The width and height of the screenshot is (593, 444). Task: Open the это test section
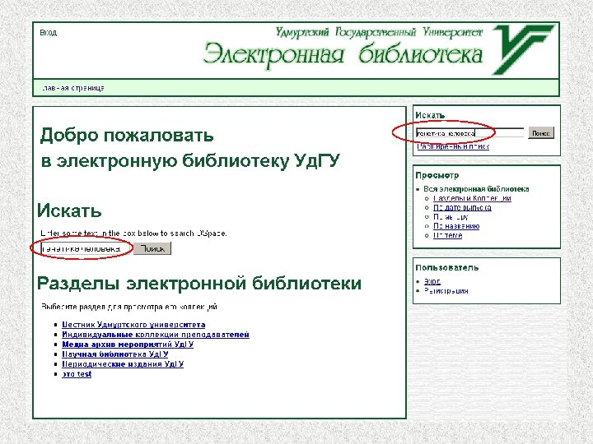pyautogui.click(x=77, y=374)
